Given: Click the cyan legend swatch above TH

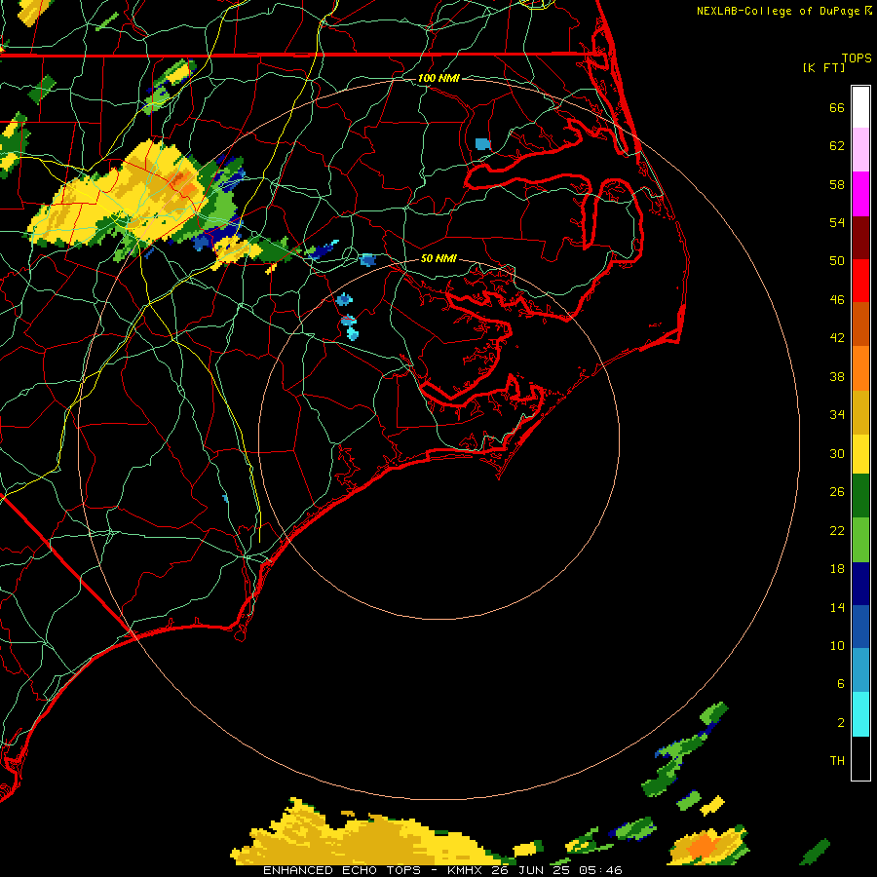Looking at the screenshot, I should (860, 714).
